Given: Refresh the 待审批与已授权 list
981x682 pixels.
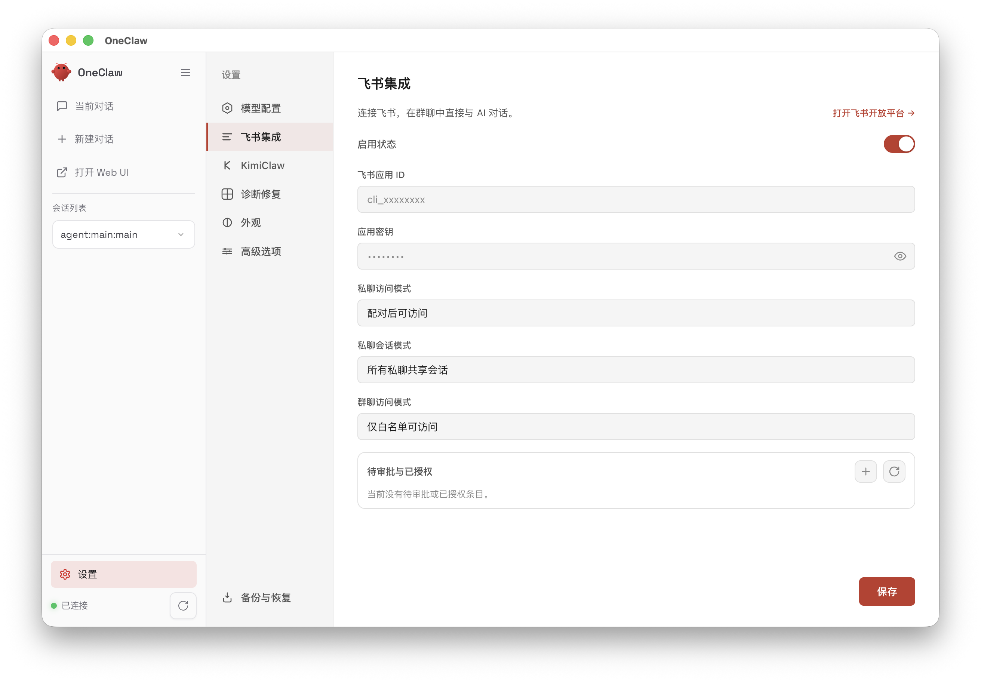Looking at the screenshot, I should coord(894,471).
